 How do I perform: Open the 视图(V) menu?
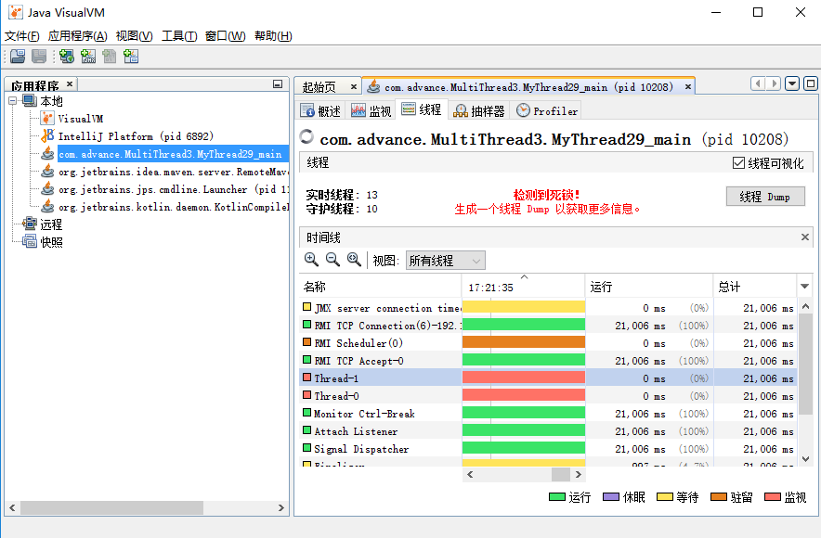[134, 36]
